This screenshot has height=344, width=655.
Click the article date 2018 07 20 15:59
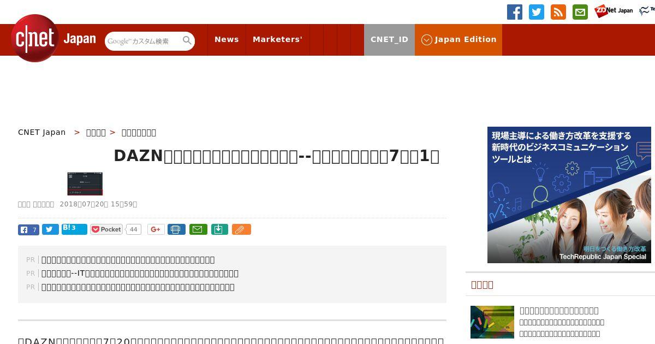(98, 204)
